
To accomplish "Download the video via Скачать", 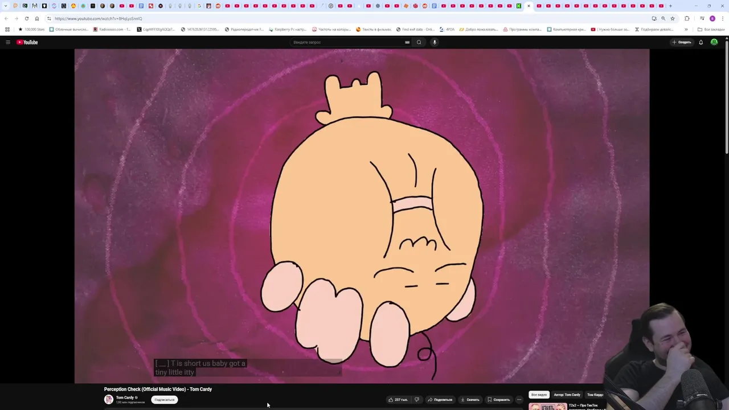I will (x=470, y=400).
